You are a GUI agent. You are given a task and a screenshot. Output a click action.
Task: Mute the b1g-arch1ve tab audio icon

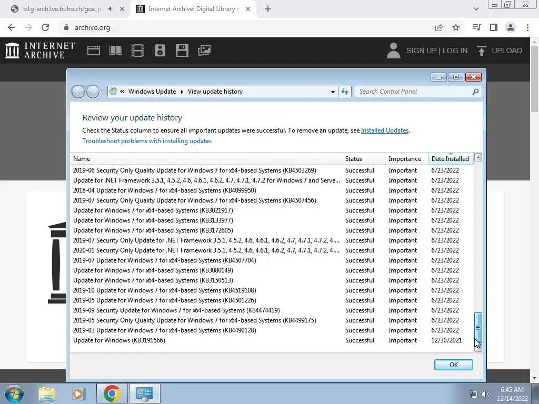111,9
